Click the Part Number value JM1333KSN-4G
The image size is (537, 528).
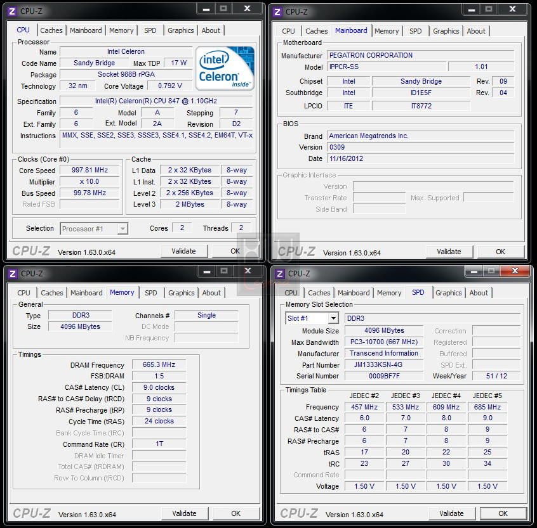tap(384, 365)
